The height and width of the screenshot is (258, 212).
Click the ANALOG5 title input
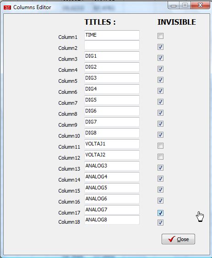click(112, 188)
